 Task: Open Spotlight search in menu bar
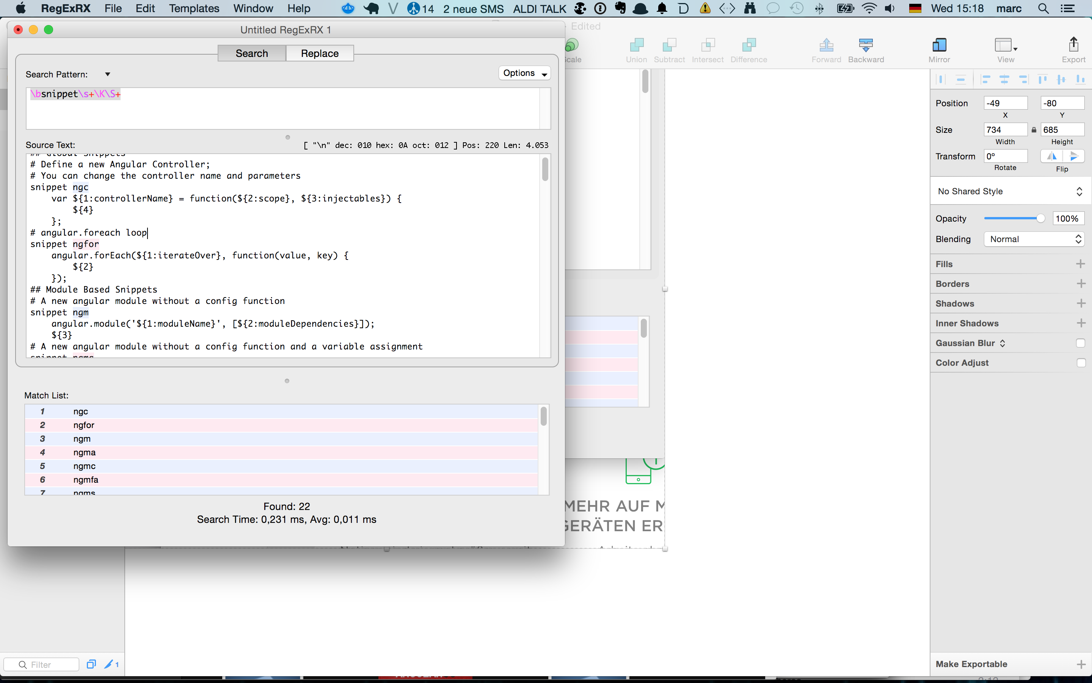click(x=1043, y=9)
